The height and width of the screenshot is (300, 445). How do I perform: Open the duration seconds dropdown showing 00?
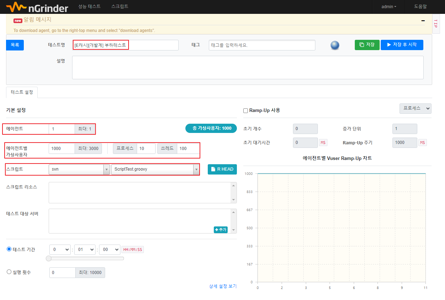coord(110,250)
